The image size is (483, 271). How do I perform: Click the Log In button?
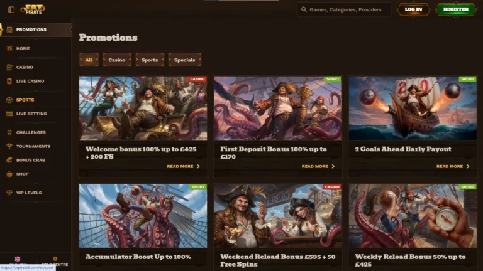point(413,9)
